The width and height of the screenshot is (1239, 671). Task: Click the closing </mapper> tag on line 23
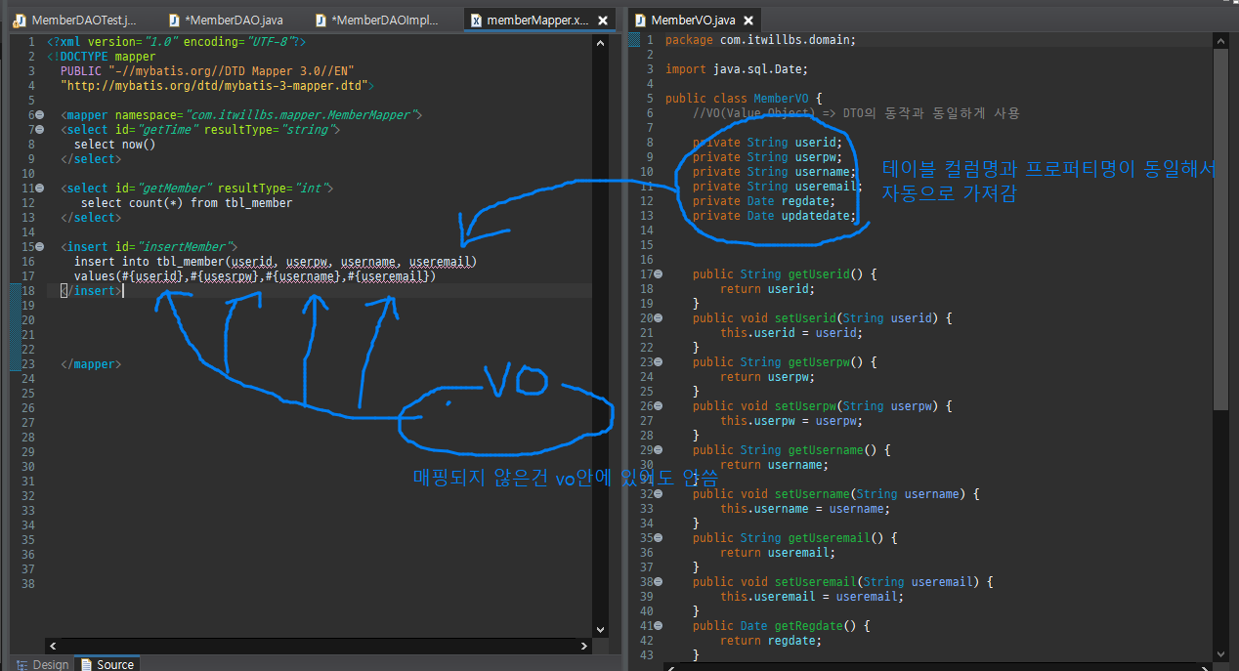pyautogui.click(x=91, y=364)
